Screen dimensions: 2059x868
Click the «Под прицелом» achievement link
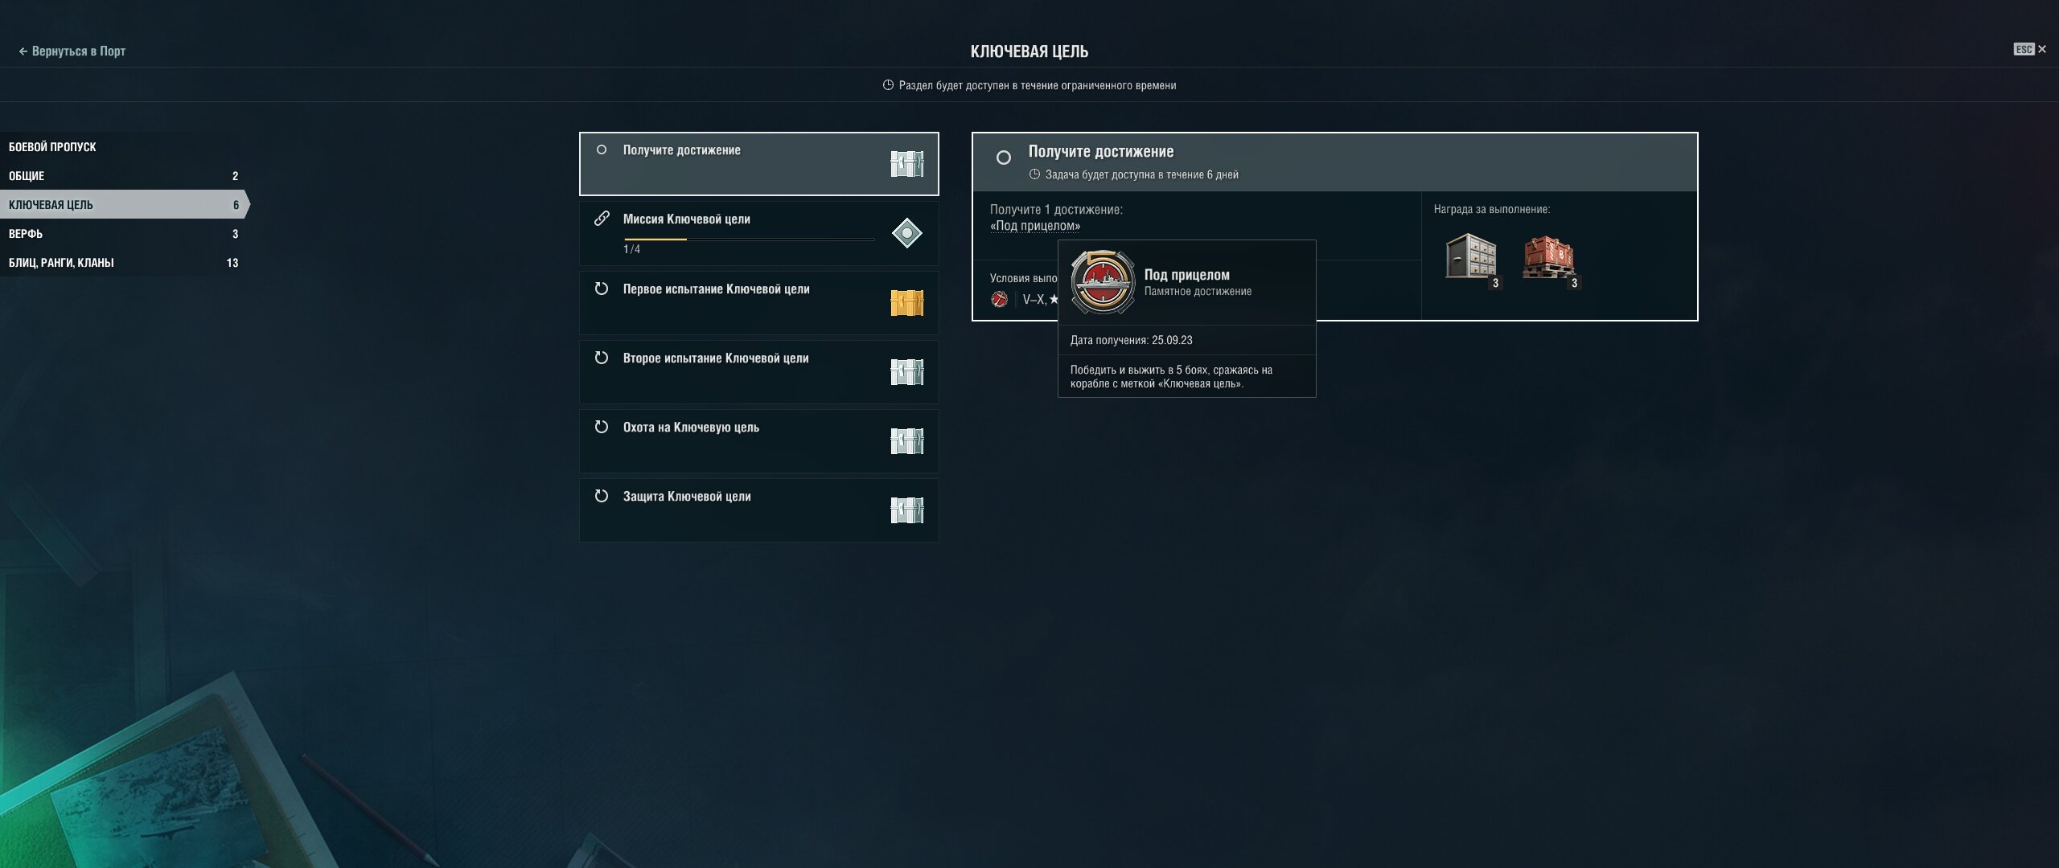coord(1035,226)
